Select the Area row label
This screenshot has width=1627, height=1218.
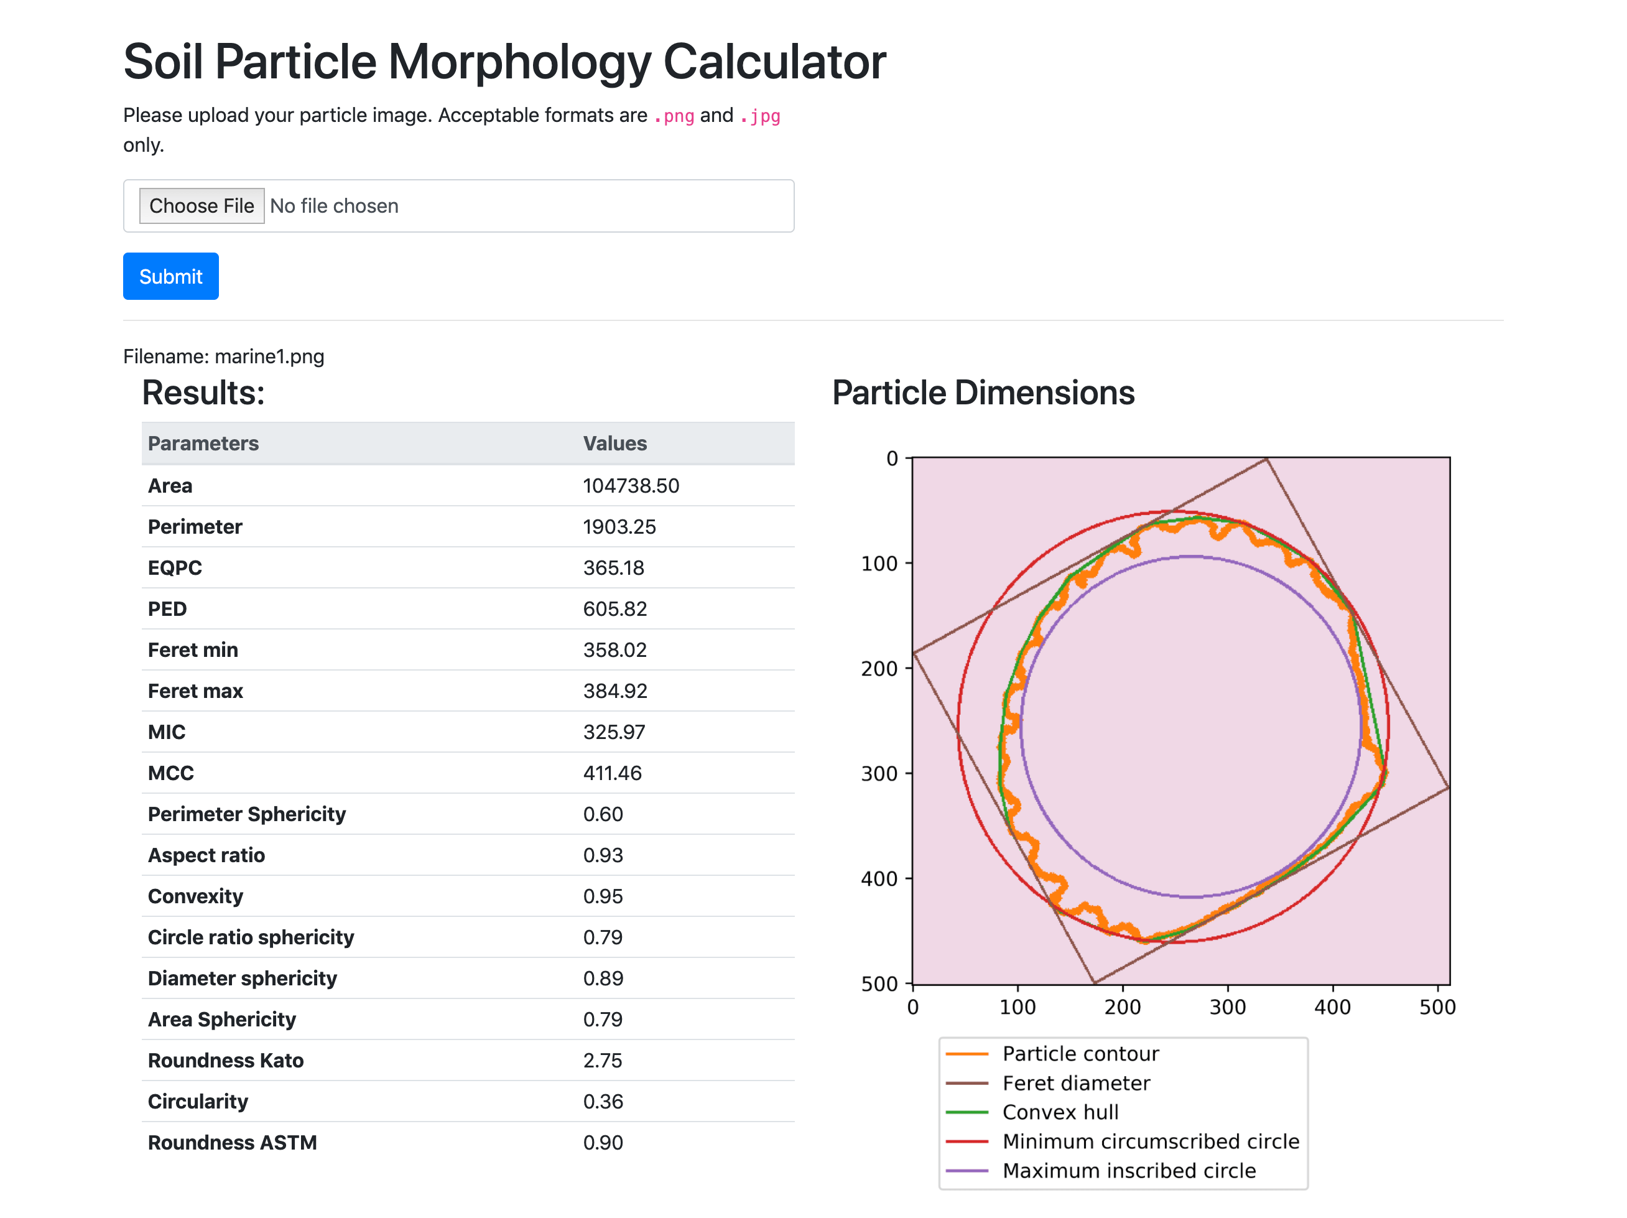170,486
